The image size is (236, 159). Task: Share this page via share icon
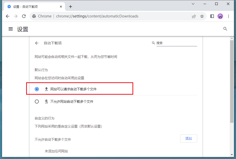coord(194,16)
